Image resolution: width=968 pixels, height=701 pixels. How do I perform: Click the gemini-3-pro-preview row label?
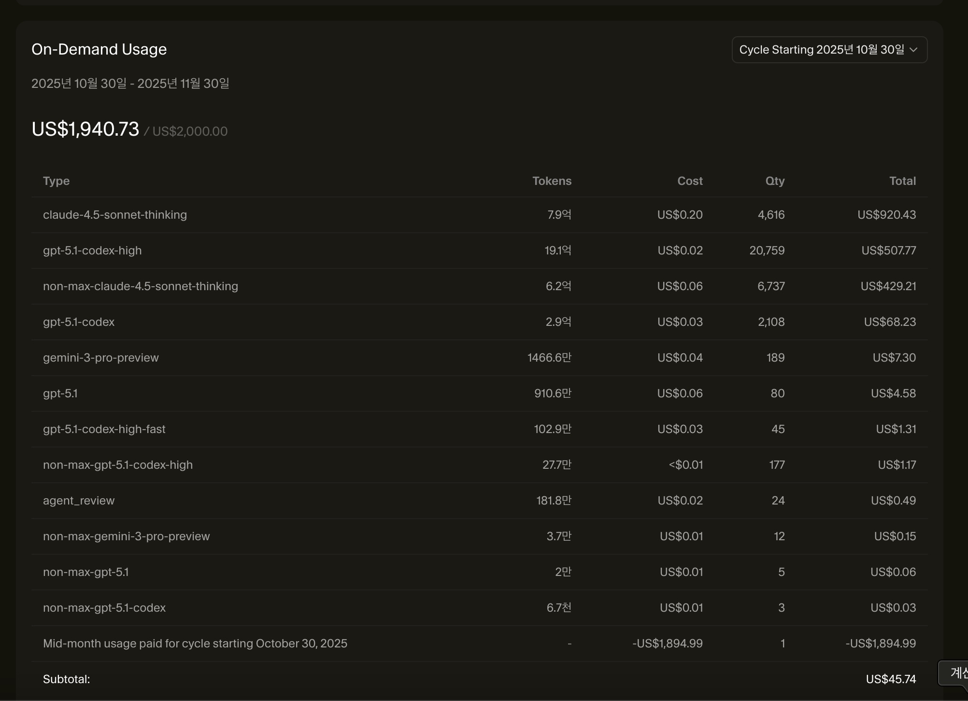coord(101,358)
